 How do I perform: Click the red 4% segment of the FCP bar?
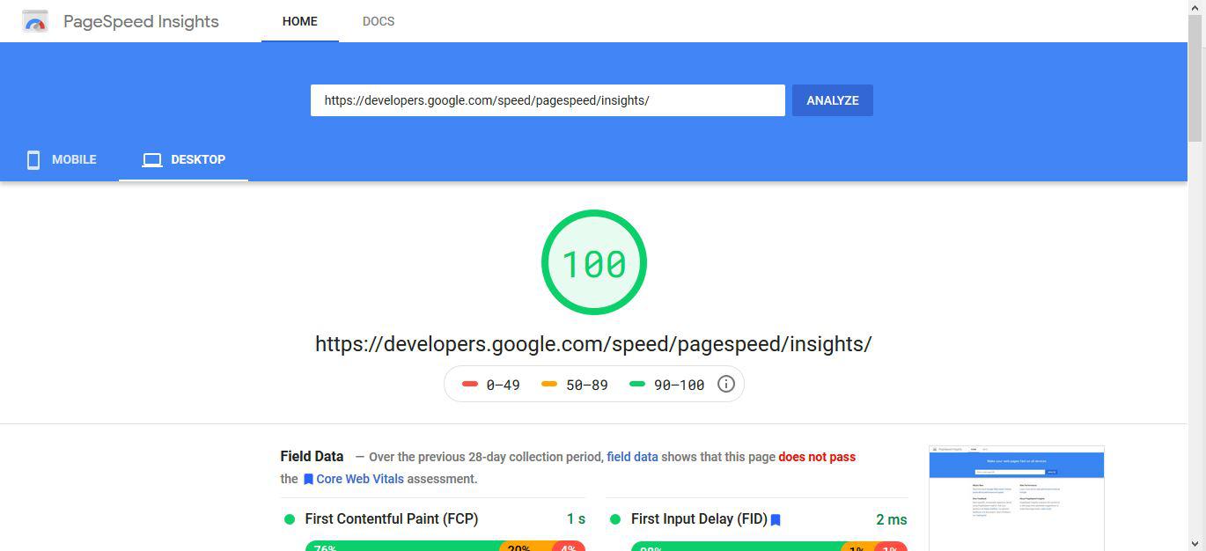coord(569,546)
